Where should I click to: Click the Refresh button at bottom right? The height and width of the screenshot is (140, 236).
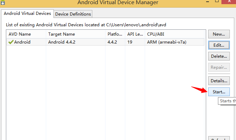coord(219,138)
